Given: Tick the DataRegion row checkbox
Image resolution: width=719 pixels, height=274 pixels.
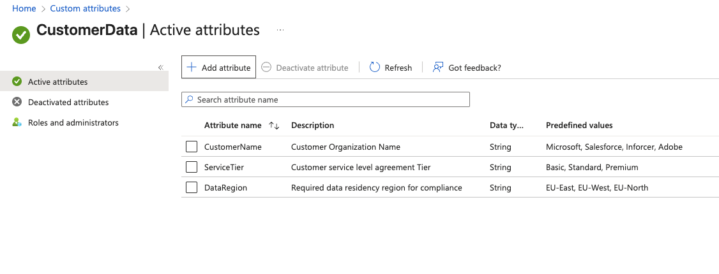Looking at the screenshot, I should click(x=192, y=187).
